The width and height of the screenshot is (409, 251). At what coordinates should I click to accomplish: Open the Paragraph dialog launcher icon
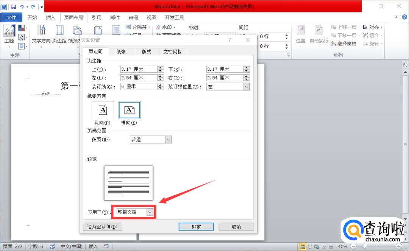pyautogui.click(x=288, y=55)
